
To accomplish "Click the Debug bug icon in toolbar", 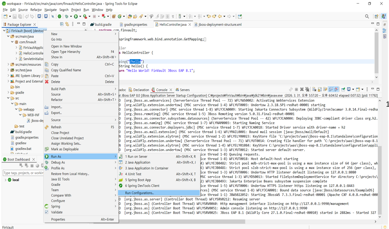I will 66,16.
